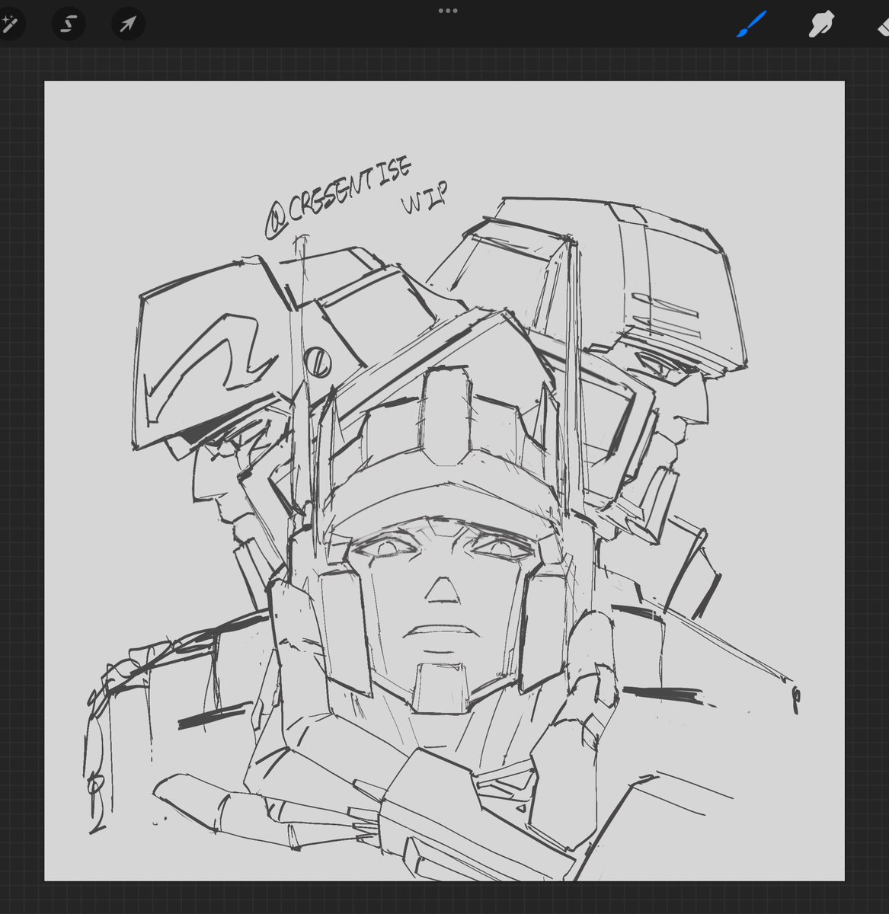Open the Selection tool
This screenshot has width=889, height=914.
coord(69,24)
